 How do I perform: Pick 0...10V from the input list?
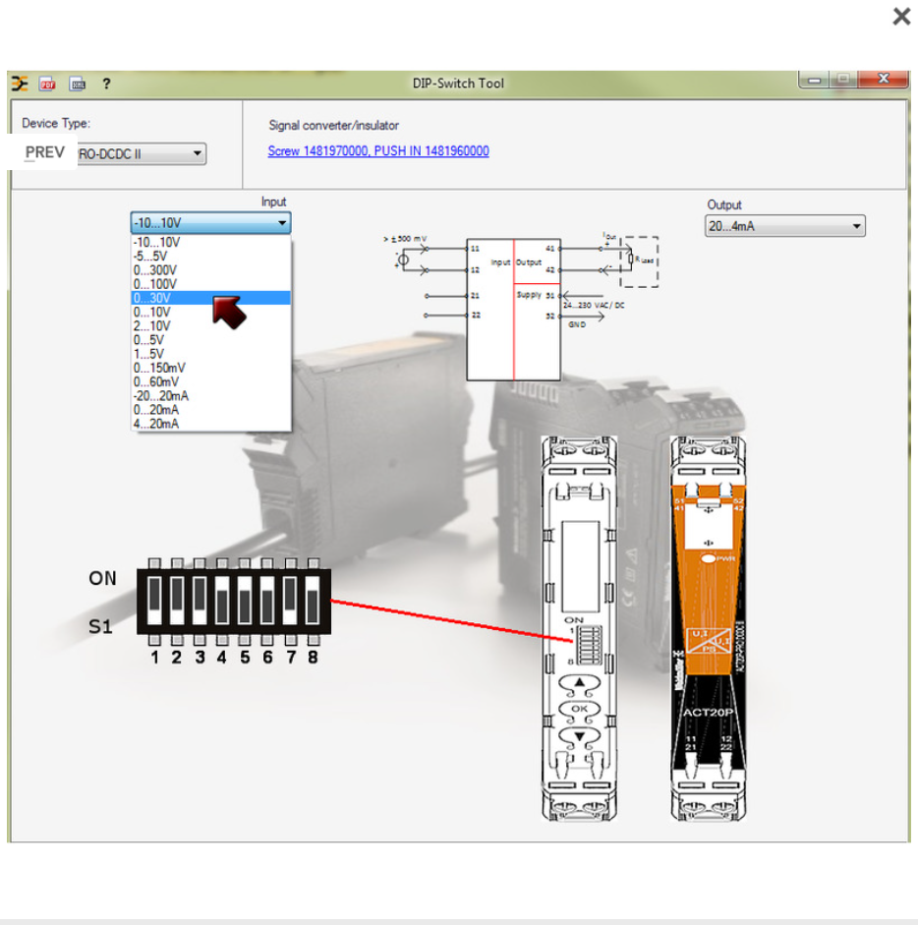pos(210,312)
